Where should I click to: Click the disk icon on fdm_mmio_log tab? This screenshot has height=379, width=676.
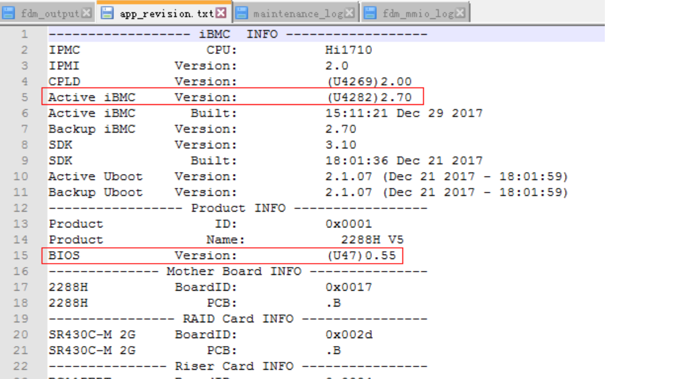[371, 13]
